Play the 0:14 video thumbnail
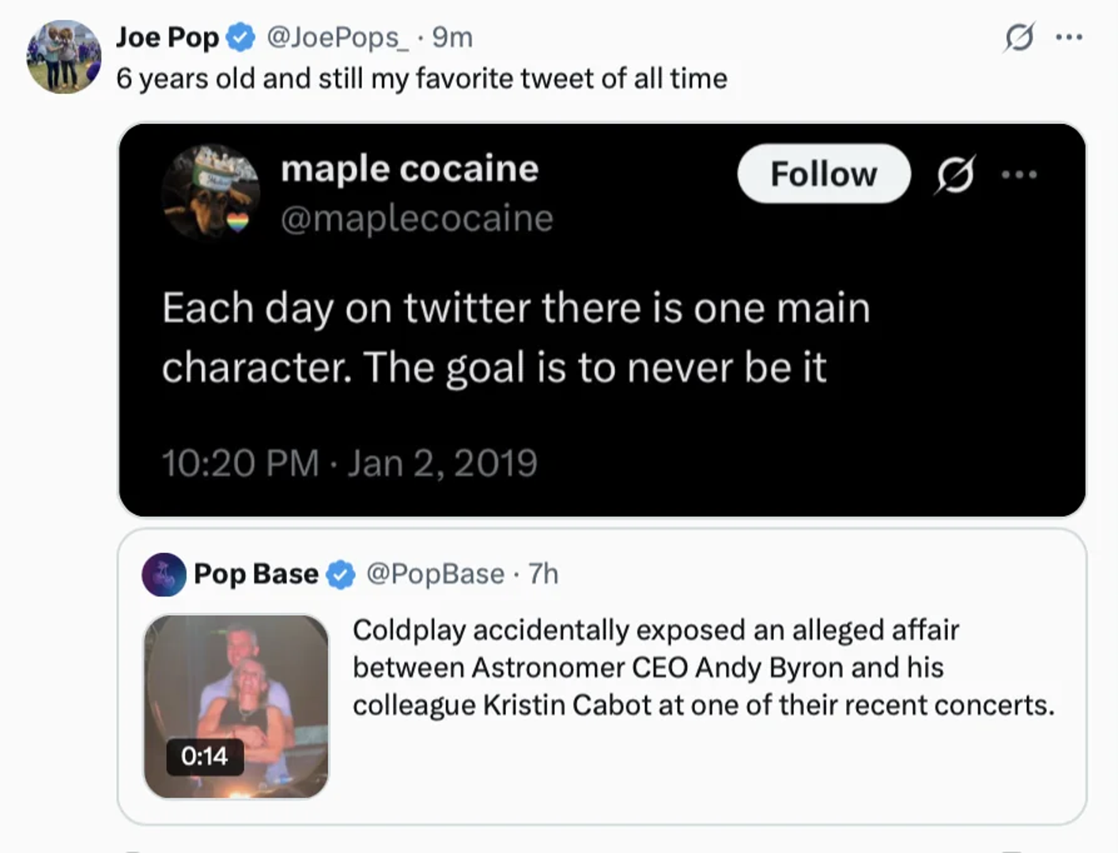Image resolution: width=1118 pixels, height=853 pixels. pos(236,706)
